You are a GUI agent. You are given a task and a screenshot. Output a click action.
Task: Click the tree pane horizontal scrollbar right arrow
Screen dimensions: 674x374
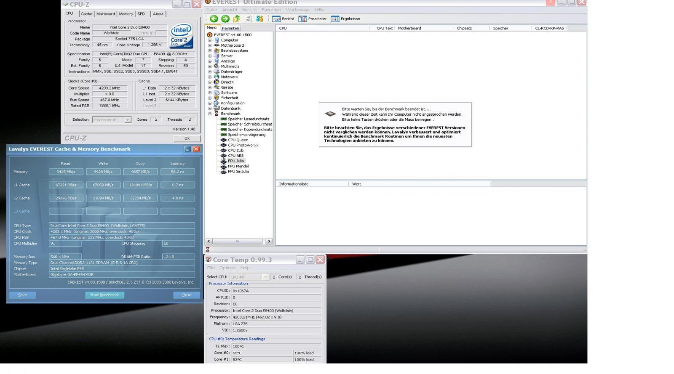269,241
